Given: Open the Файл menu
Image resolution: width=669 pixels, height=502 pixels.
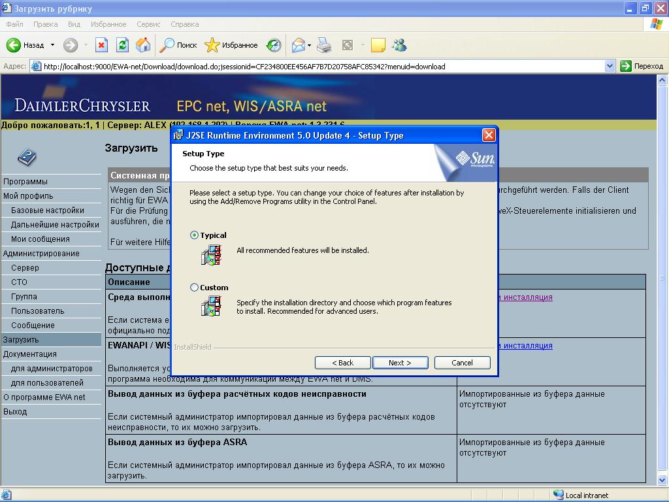Looking at the screenshot, I should 14,24.
